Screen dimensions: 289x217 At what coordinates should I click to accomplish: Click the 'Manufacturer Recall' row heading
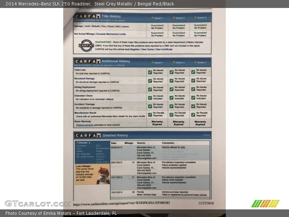pyautogui.click(x=85, y=113)
